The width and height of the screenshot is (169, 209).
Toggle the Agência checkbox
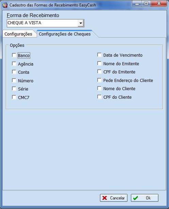pos(14,64)
